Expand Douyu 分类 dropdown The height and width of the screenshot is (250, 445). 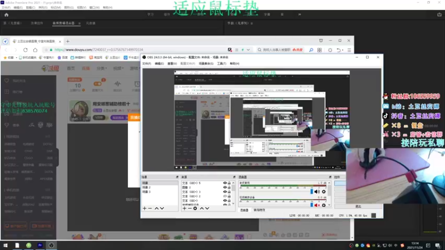point(102,68)
